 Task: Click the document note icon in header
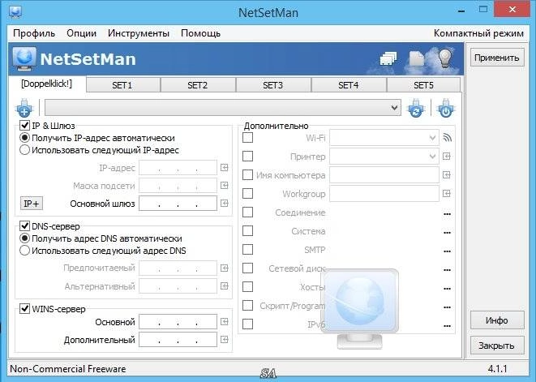417,58
